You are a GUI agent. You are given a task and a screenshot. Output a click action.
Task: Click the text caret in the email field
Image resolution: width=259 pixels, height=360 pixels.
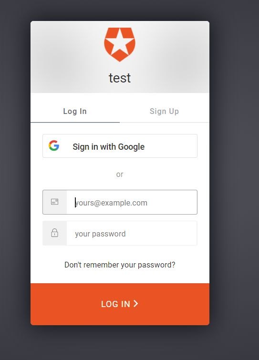(x=75, y=203)
